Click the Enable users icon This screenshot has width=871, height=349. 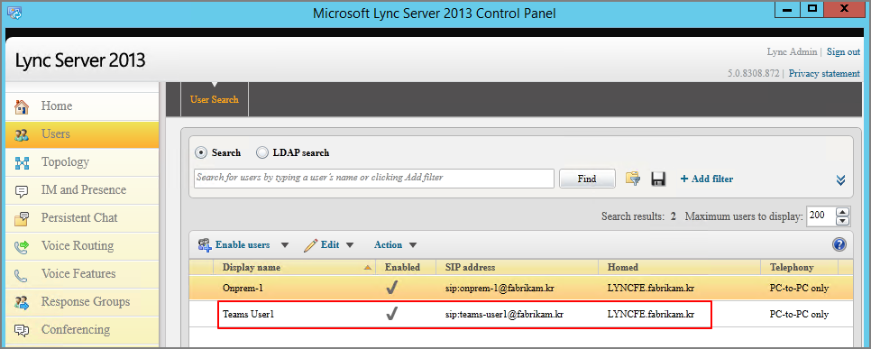point(205,245)
